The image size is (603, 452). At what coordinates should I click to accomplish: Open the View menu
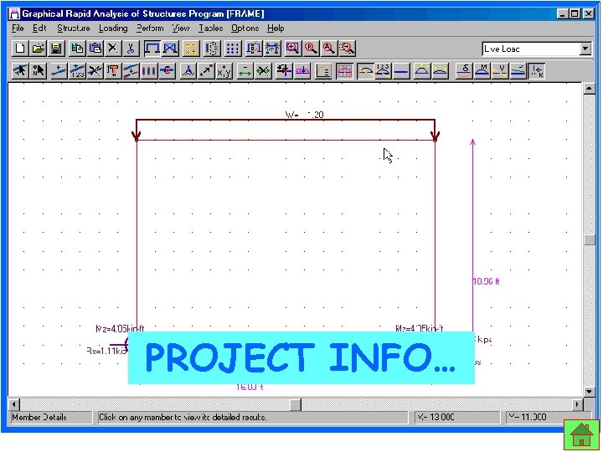(x=181, y=28)
